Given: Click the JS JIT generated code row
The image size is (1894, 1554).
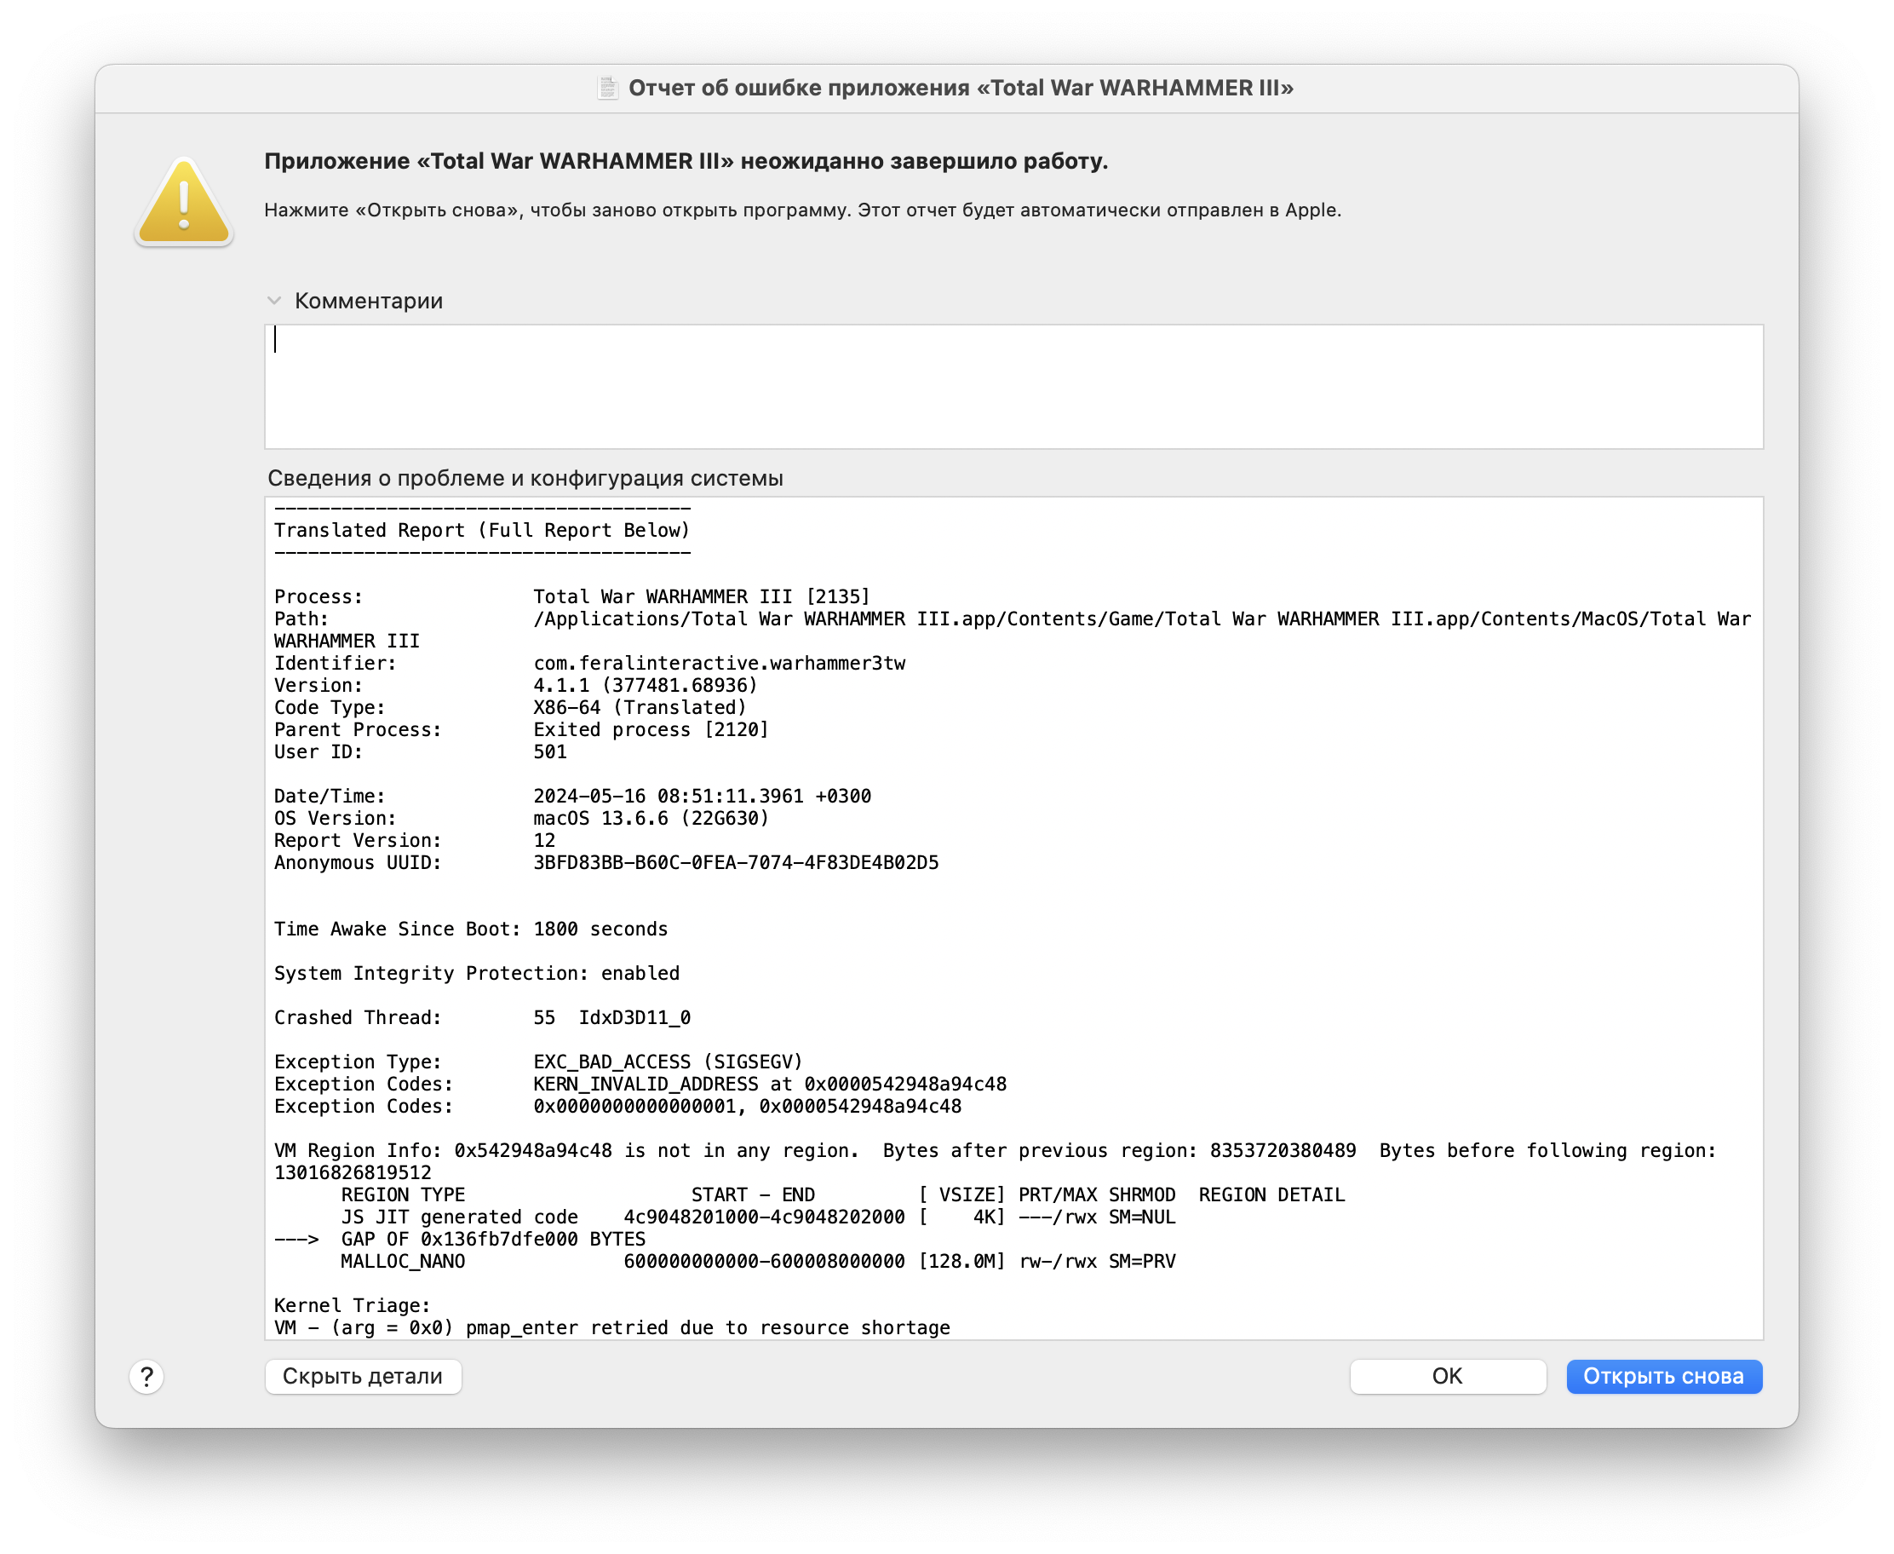Looking at the screenshot, I should [758, 1217].
